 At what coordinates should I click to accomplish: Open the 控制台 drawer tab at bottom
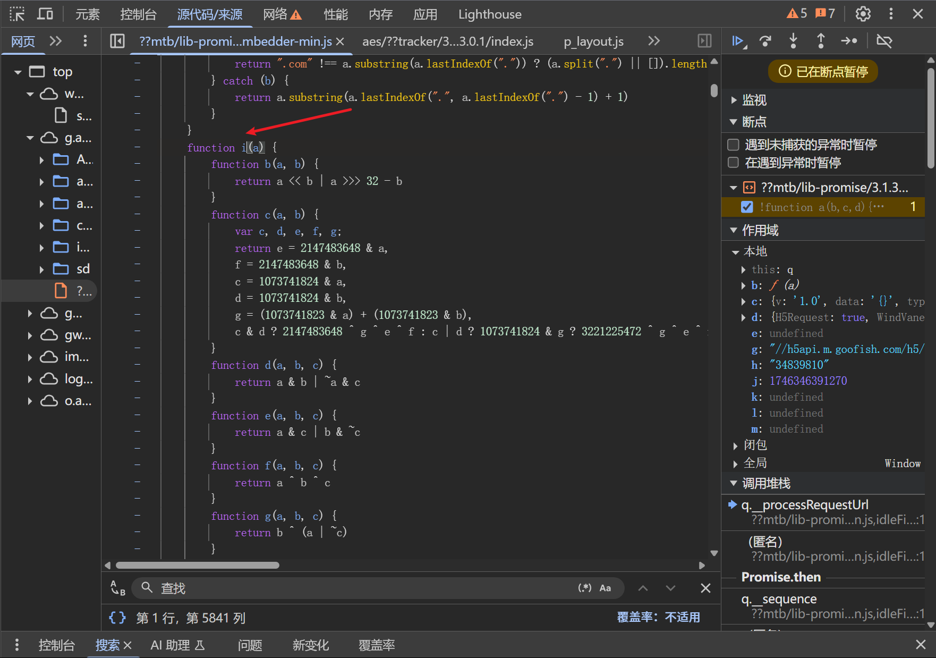(x=56, y=645)
